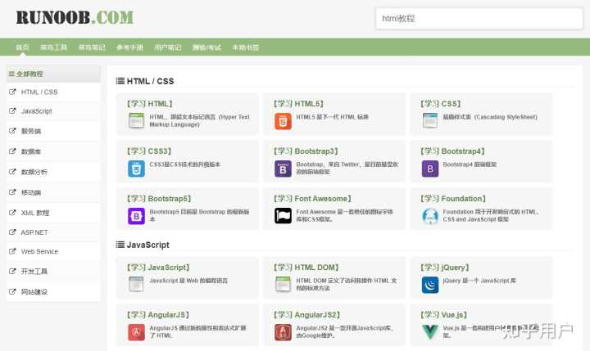Viewport: 590px width, 351px height.
Task: Click the Font Awesome flag icon
Action: (x=283, y=216)
